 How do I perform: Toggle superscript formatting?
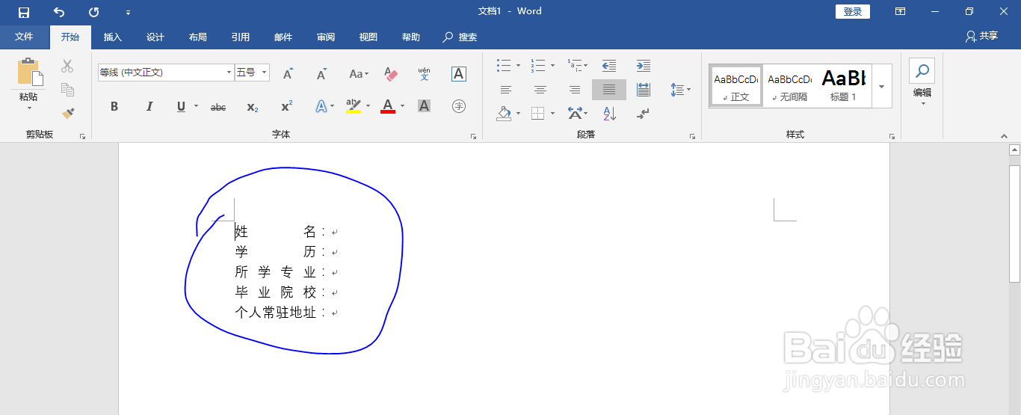tap(287, 107)
